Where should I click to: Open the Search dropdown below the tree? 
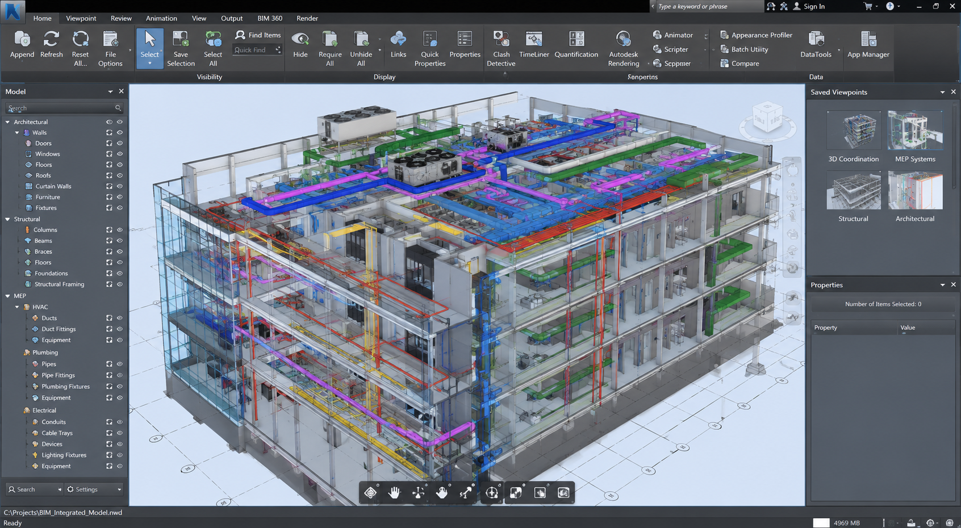35,489
